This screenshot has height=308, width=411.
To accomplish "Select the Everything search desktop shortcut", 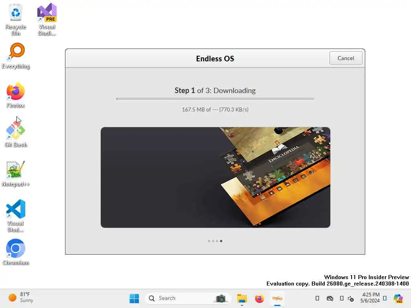I will [16, 56].
